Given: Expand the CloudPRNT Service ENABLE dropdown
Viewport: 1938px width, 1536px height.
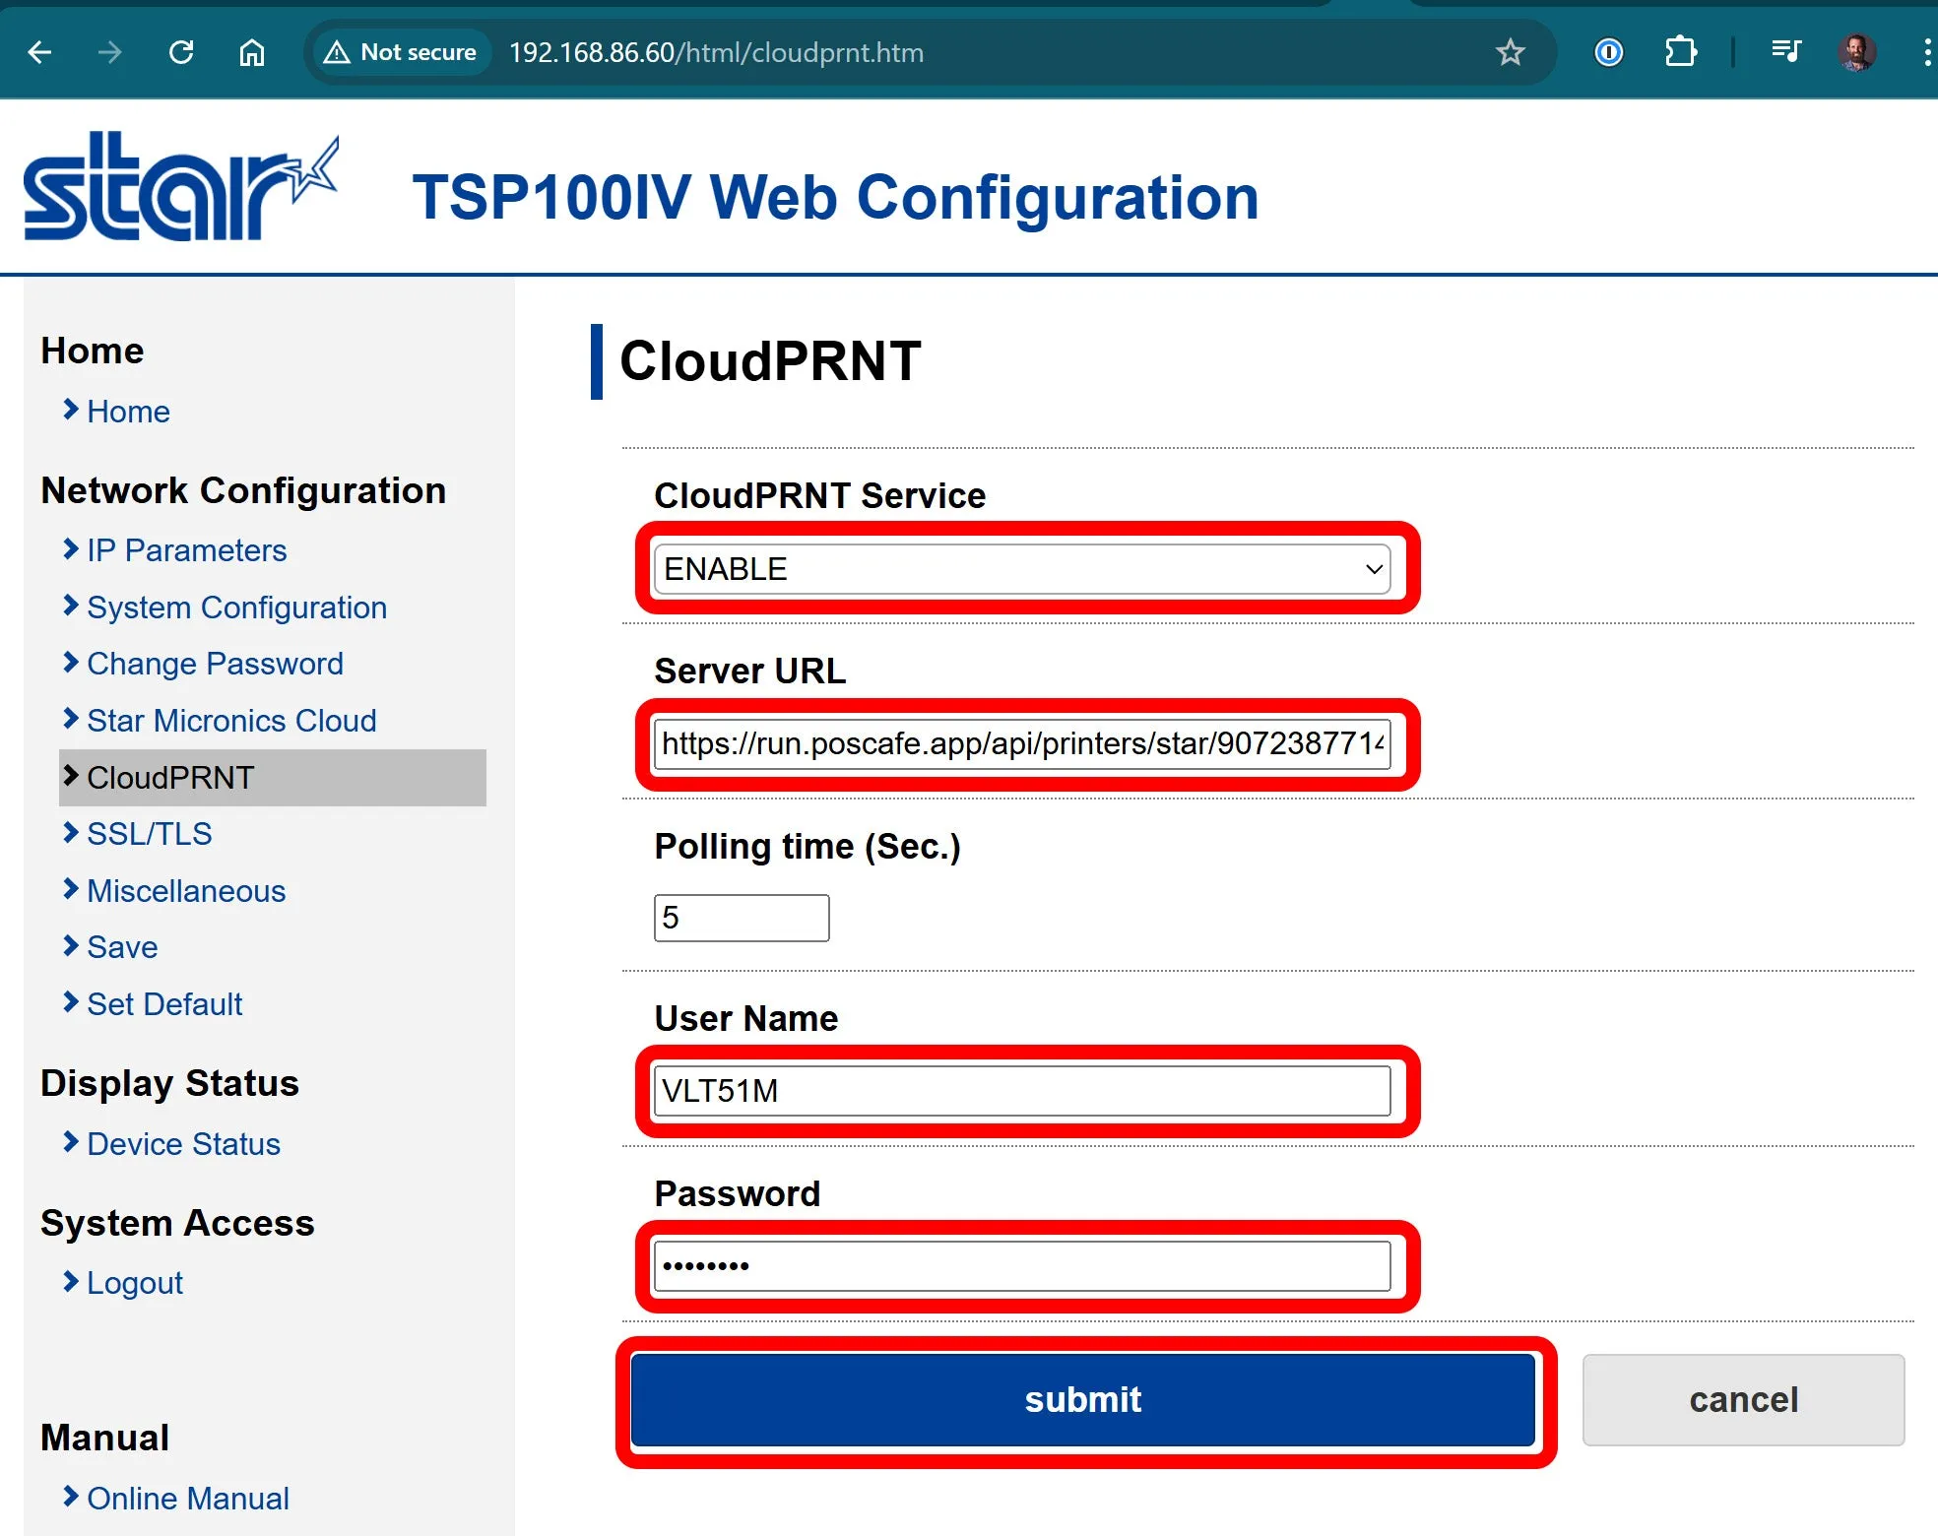Looking at the screenshot, I should (x=1022, y=569).
